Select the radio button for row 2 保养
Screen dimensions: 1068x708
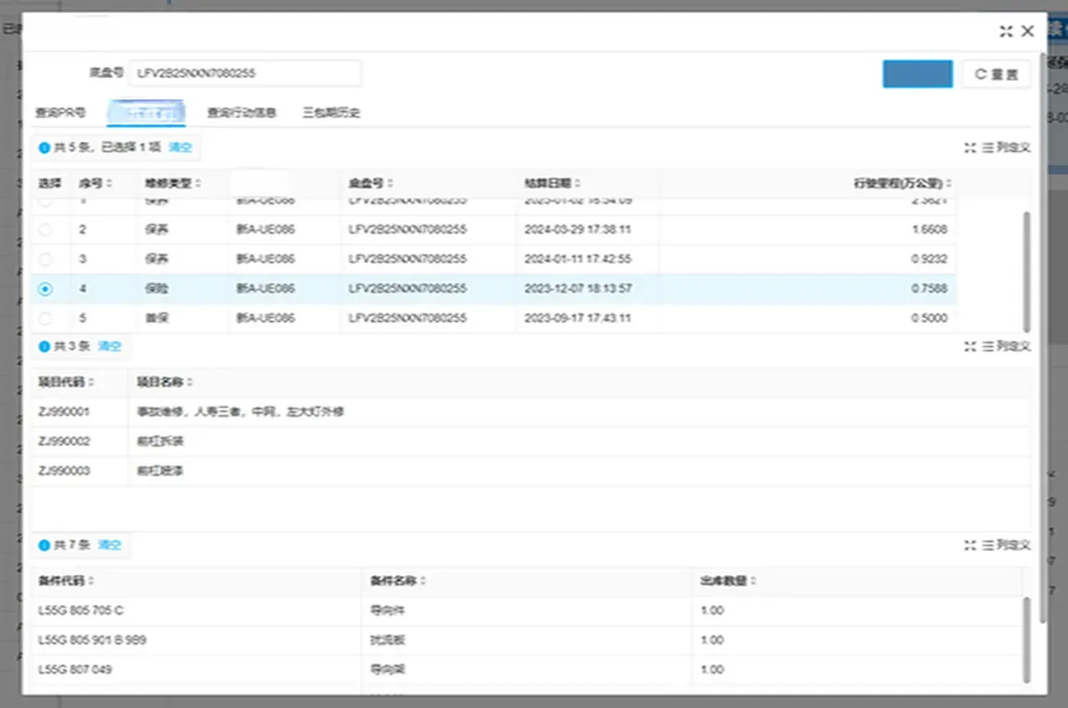(45, 230)
